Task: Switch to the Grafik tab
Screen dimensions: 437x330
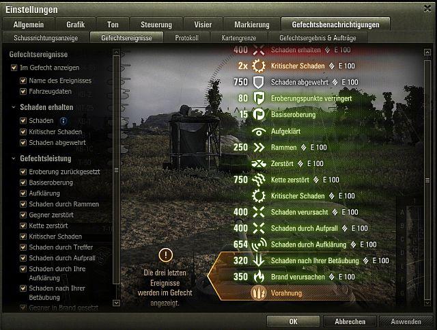Action: (76, 25)
